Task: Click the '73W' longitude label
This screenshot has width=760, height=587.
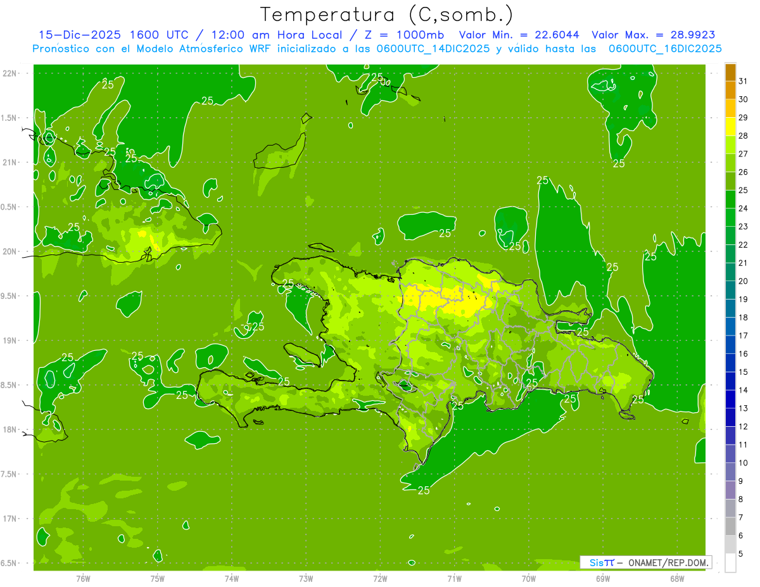Action: tap(306, 578)
